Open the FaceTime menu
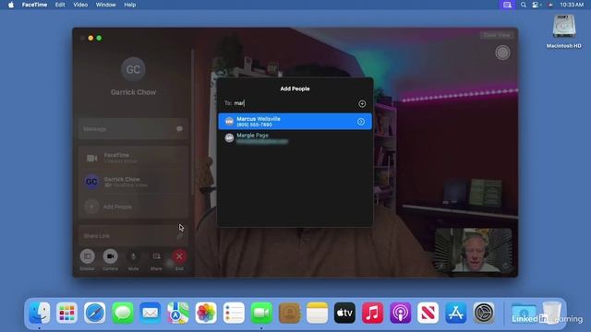 pyautogui.click(x=34, y=5)
